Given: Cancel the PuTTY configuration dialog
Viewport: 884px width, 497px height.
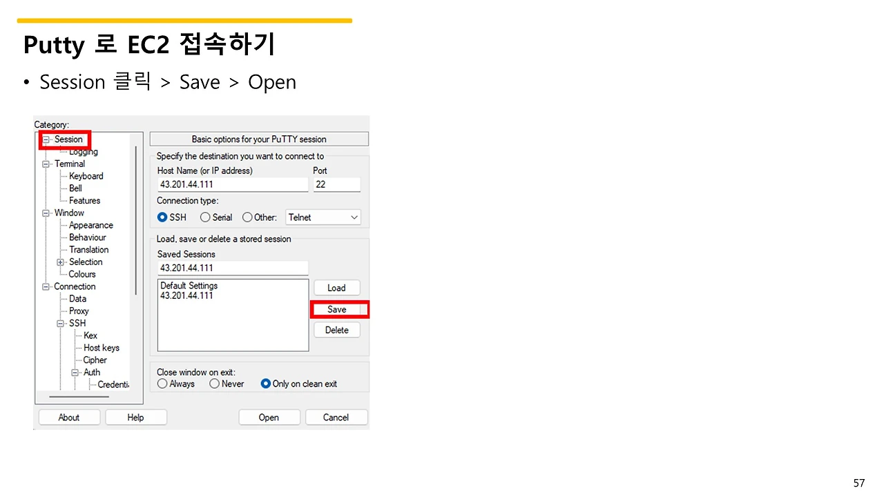Looking at the screenshot, I should point(336,418).
